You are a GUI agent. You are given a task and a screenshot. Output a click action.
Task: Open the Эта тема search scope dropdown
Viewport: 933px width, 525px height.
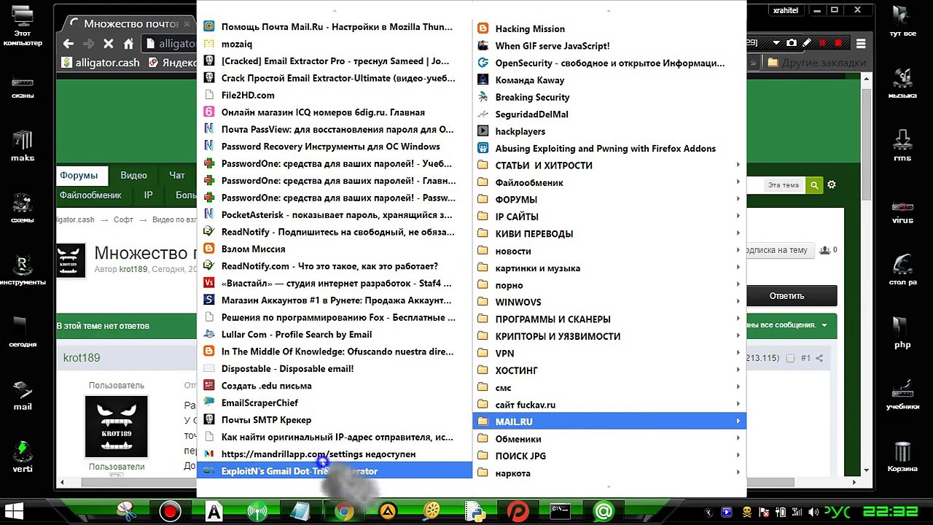tap(784, 185)
